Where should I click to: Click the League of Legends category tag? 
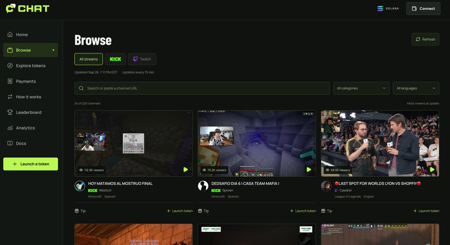coord(347,197)
